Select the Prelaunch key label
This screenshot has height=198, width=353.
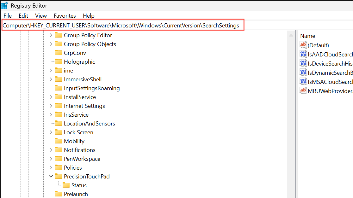tap(76, 194)
